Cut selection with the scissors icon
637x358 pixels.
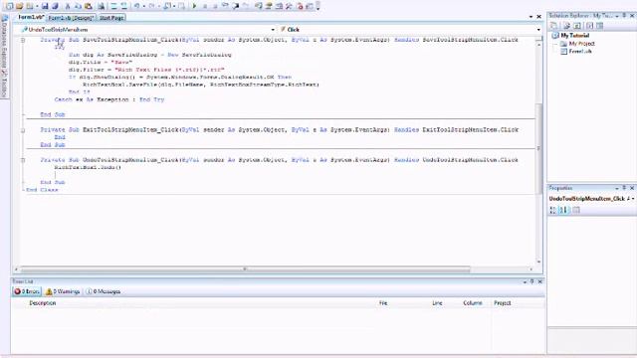coord(67,6)
